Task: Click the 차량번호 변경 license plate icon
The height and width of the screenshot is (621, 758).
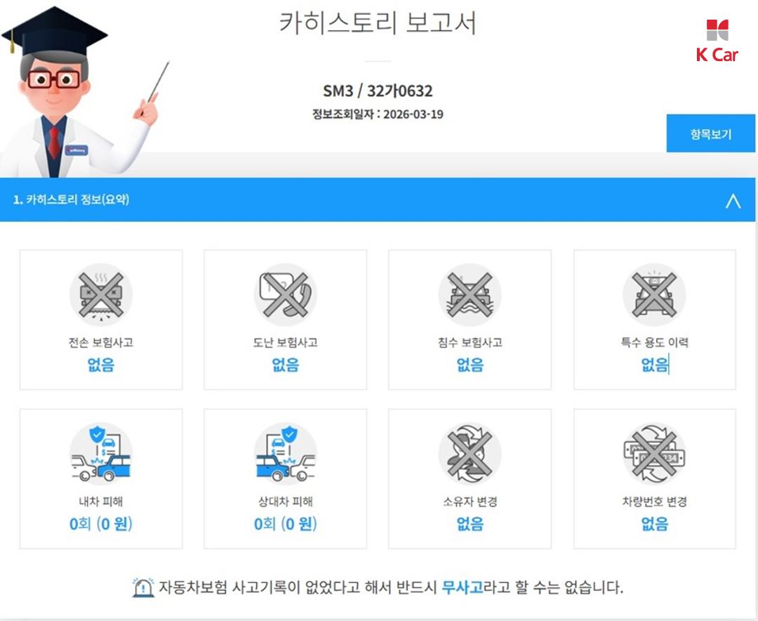Action: click(654, 454)
